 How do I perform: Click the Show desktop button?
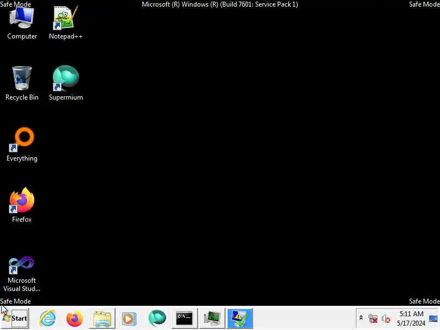(433, 318)
